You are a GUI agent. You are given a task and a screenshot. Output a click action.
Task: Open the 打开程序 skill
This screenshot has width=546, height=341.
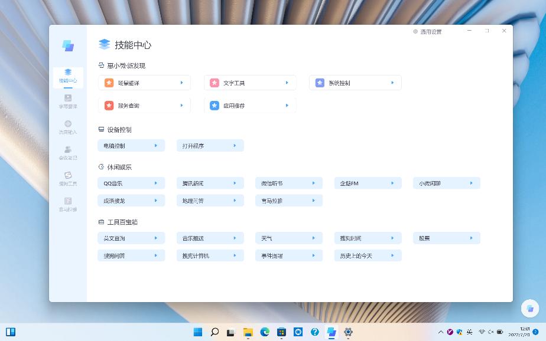210,145
